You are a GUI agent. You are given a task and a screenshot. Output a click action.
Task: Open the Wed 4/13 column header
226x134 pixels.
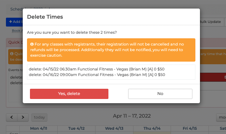coord(114,128)
